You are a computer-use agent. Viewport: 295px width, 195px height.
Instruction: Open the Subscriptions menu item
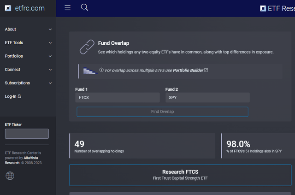pyautogui.click(x=18, y=83)
